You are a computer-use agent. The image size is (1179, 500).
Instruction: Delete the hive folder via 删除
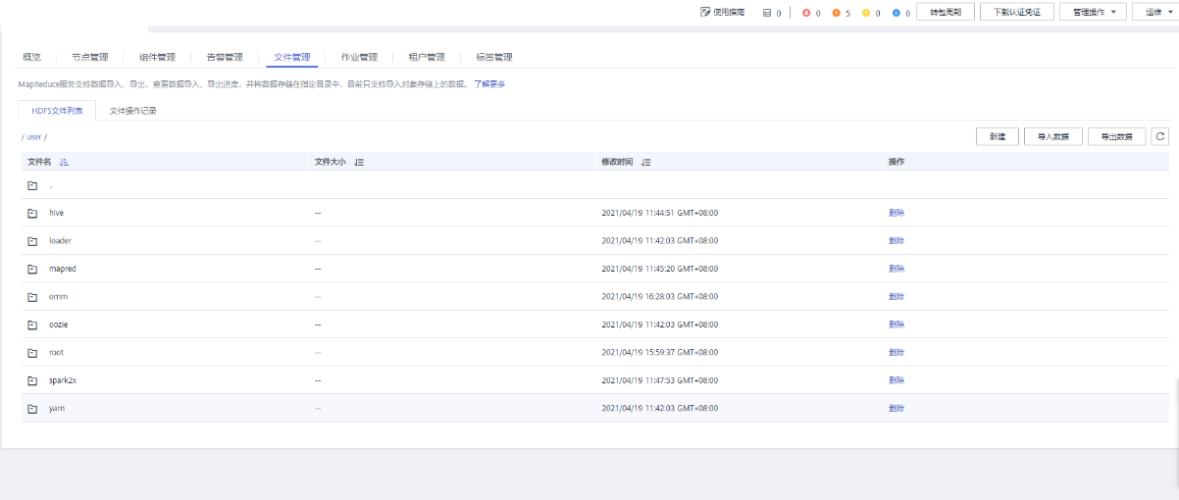pos(897,213)
